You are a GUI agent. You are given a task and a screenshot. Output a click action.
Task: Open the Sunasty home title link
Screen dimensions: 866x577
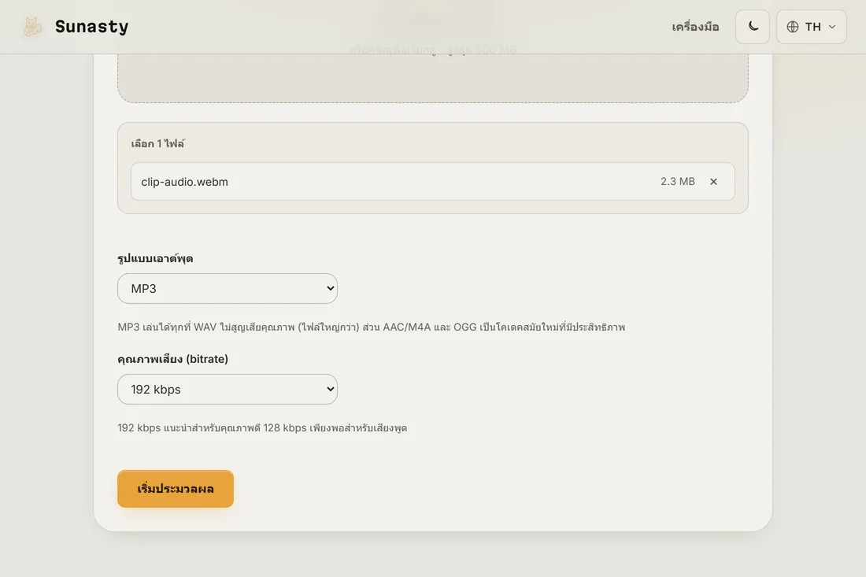coord(91,27)
